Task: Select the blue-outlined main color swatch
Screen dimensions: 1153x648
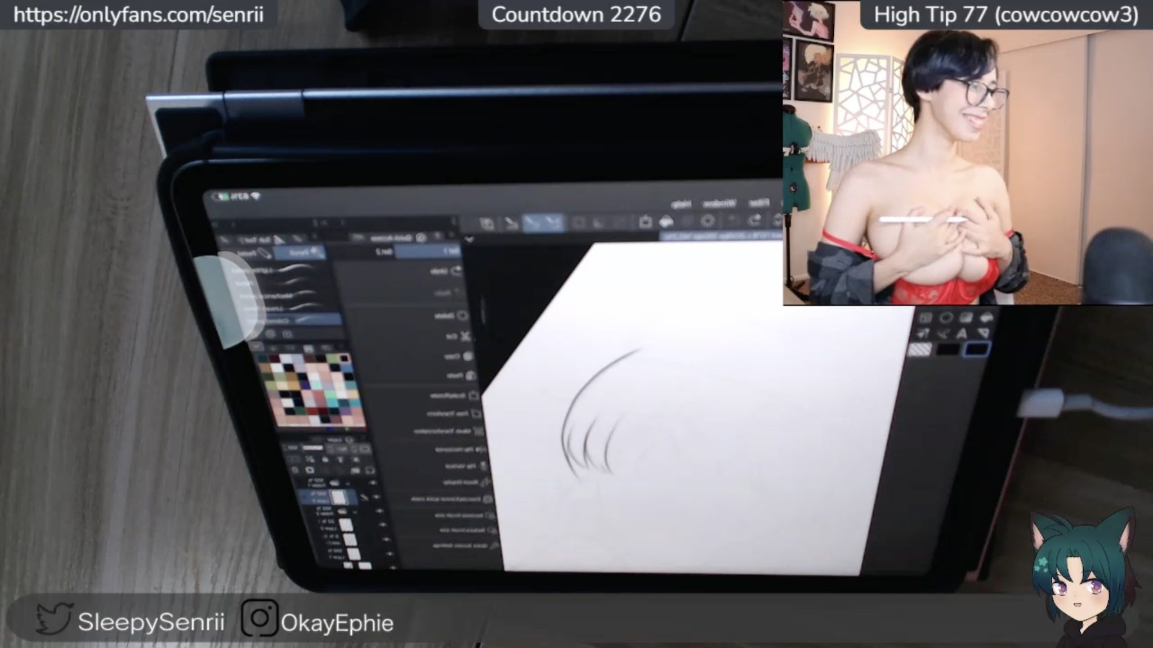Action: pyautogui.click(x=977, y=350)
